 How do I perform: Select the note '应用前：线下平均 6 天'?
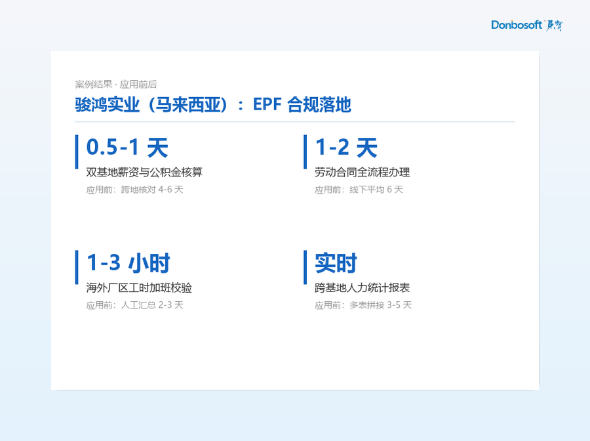coord(359,190)
